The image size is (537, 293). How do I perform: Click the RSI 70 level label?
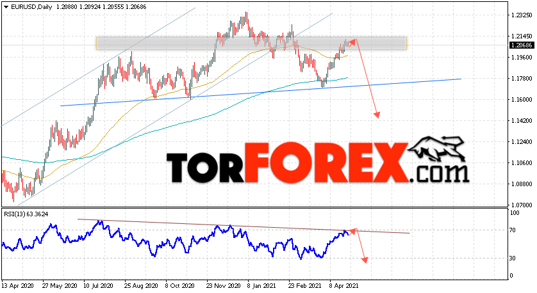(513, 230)
